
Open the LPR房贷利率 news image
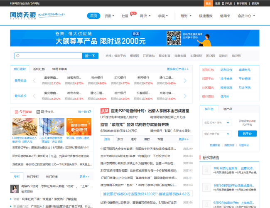(x=25, y=126)
